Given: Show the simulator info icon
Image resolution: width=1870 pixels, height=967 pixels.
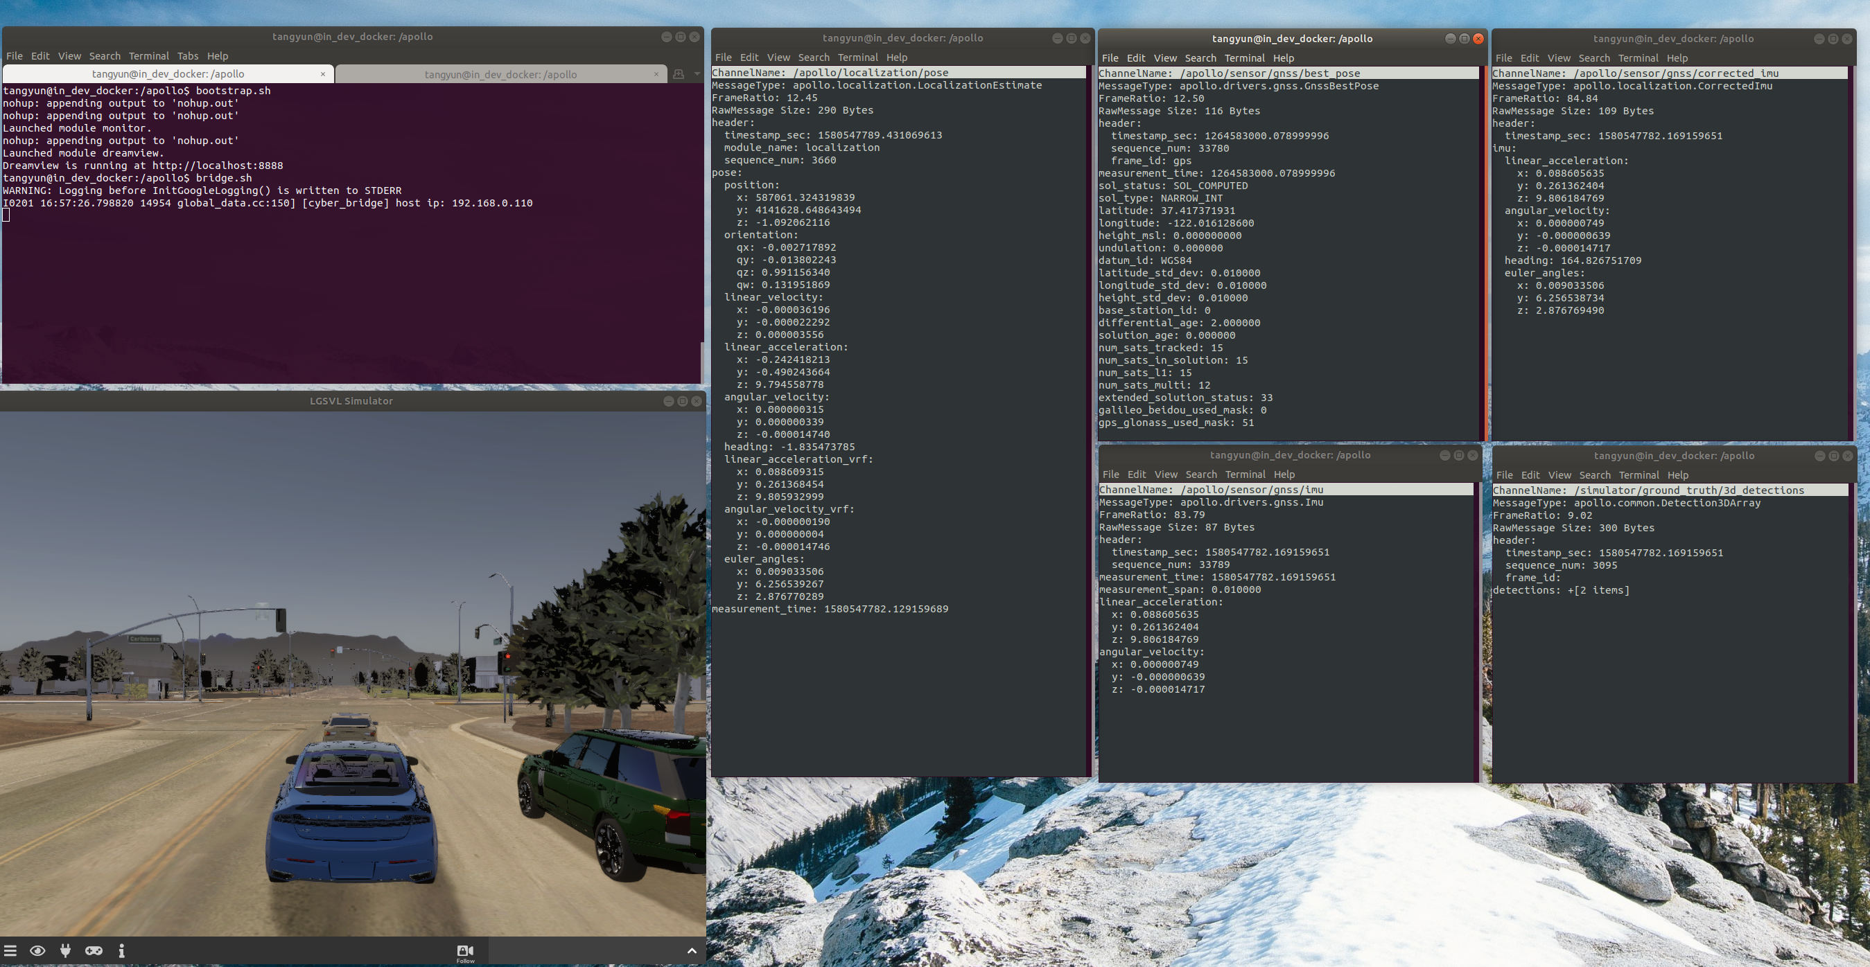Looking at the screenshot, I should (121, 950).
